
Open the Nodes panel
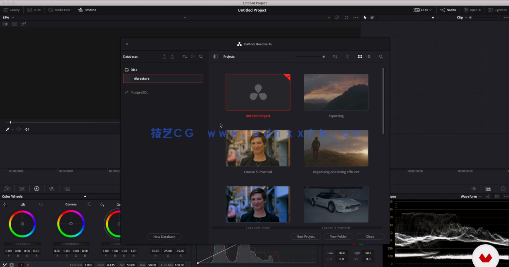(448, 10)
